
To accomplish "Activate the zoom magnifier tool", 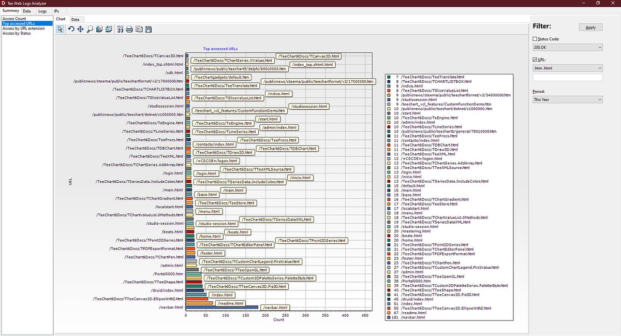I will pyautogui.click(x=90, y=29).
